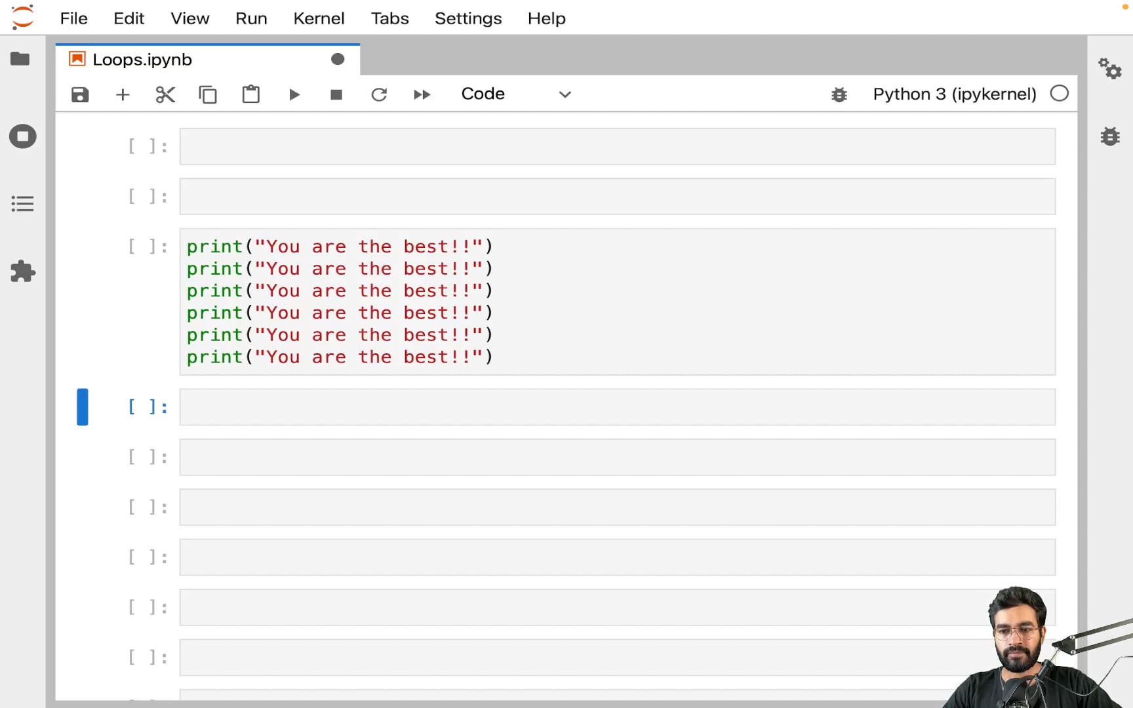Open the File Browser sidebar folder icon
The height and width of the screenshot is (708, 1133).
point(20,59)
